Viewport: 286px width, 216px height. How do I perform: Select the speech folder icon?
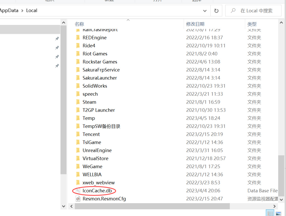coord(78,94)
